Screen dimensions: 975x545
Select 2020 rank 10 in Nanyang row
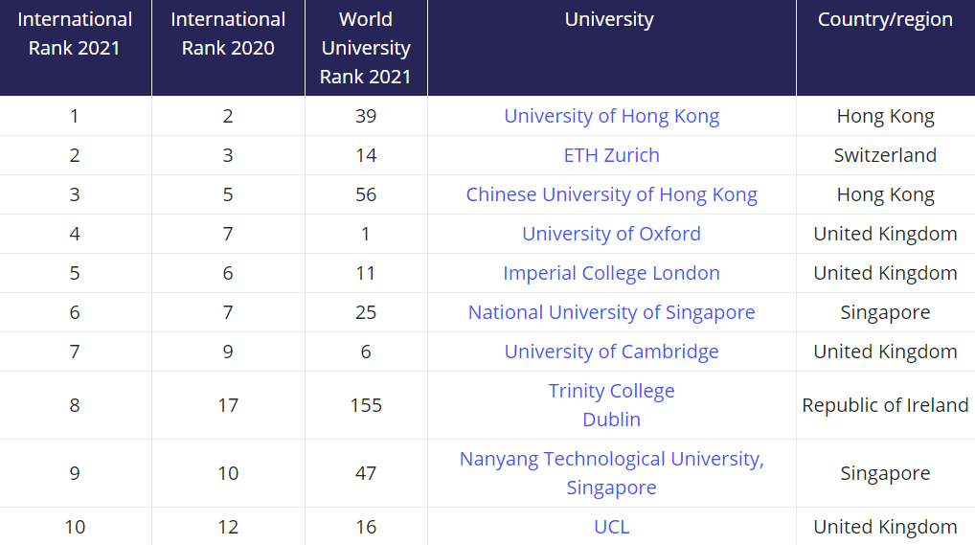click(x=228, y=473)
